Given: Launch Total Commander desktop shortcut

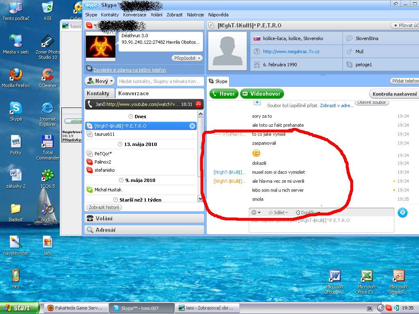Looking at the screenshot, I should click(47, 148).
